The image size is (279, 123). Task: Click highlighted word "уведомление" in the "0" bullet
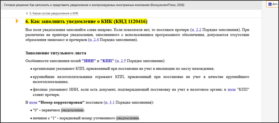click(x=72, y=110)
